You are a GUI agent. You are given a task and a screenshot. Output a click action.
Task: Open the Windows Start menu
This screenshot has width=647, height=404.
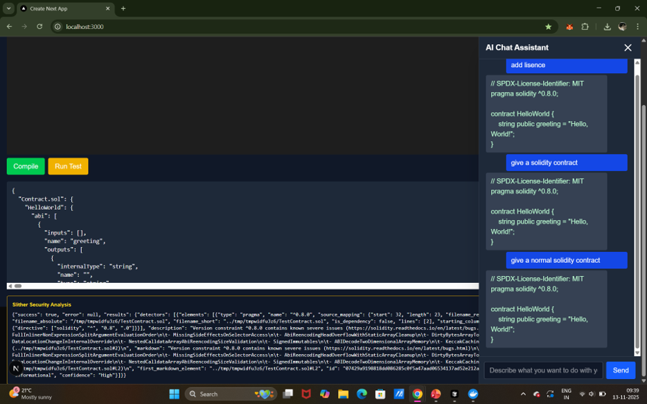pyautogui.click(x=174, y=394)
